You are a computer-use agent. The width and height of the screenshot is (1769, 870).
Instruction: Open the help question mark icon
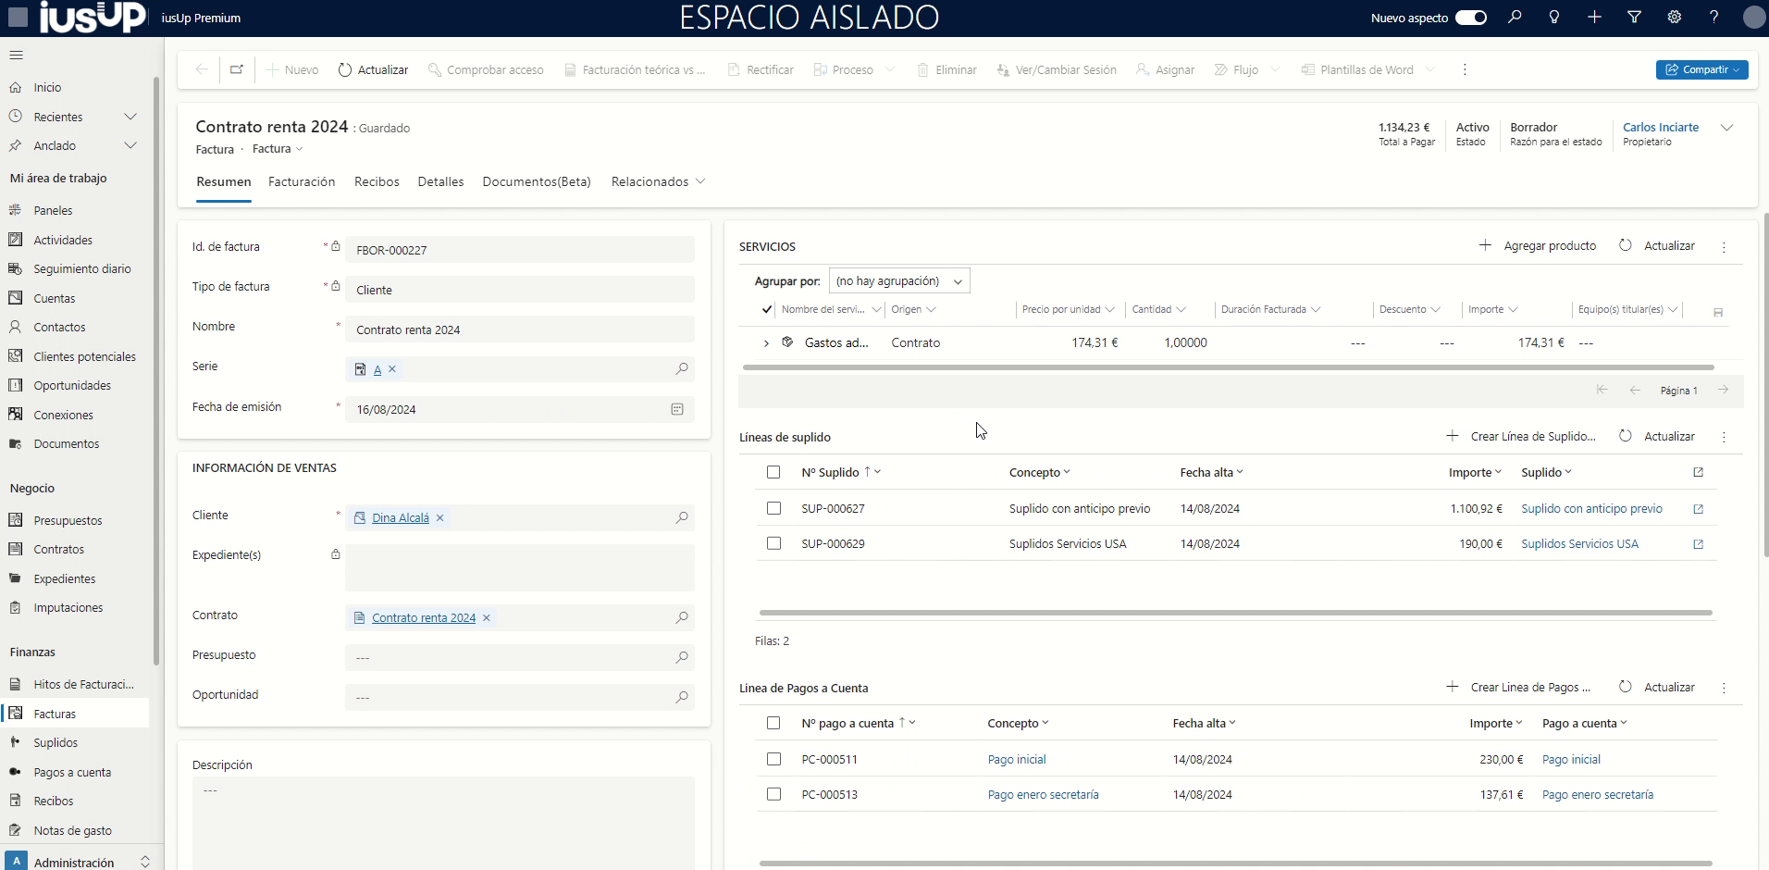pos(1714,18)
